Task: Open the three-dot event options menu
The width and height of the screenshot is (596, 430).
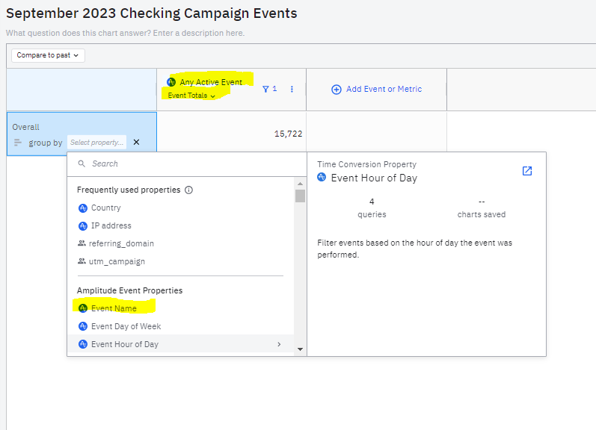Action: click(292, 89)
